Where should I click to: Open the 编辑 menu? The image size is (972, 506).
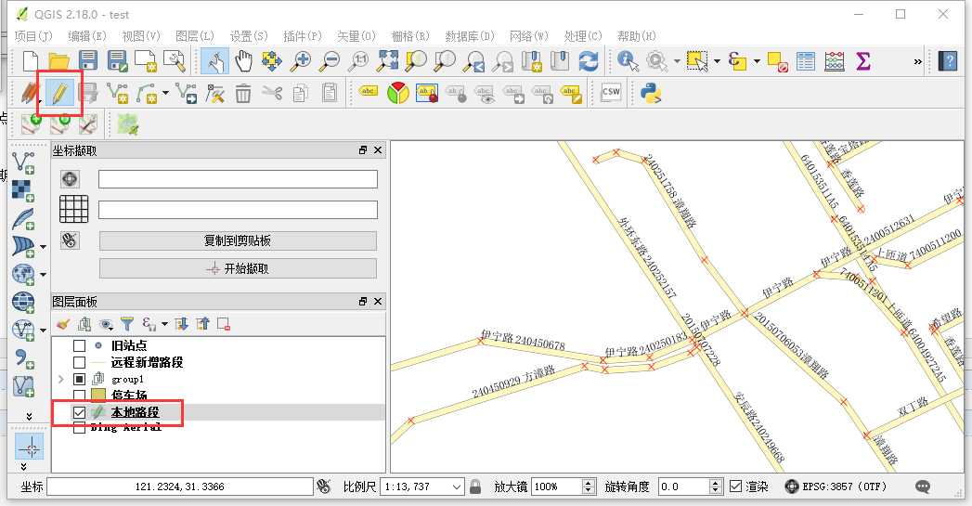coord(86,36)
